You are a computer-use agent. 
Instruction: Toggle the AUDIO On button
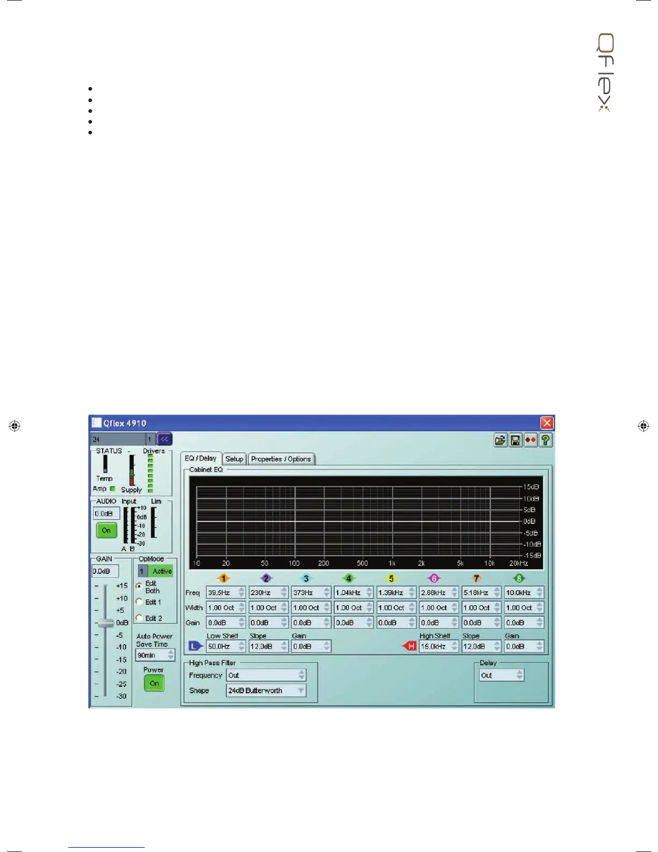[x=106, y=530]
